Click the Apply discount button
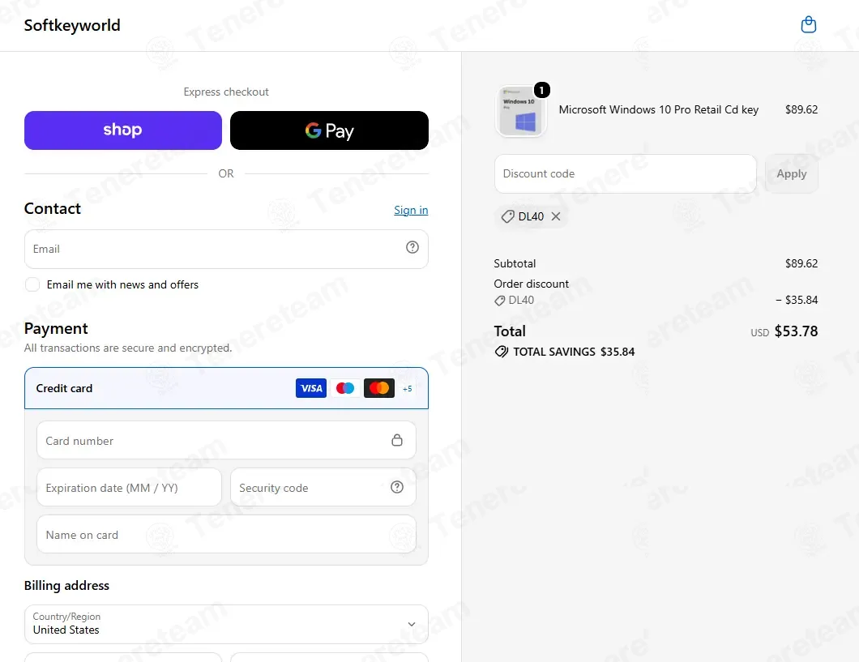 pyautogui.click(x=792, y=173)
